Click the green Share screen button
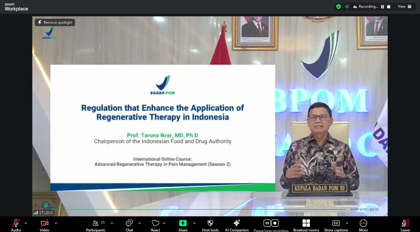This screenshot has width=420, height=232. (183, 225)
